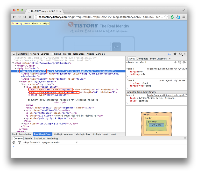
Task: Select body#index in the breadcrumb
Action: pyautogui.click(x=25, y=134)
